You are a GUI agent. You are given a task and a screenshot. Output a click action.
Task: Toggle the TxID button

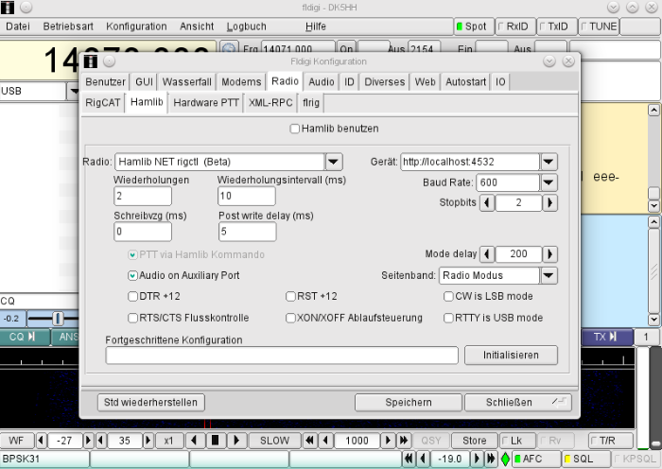(556, 26)
